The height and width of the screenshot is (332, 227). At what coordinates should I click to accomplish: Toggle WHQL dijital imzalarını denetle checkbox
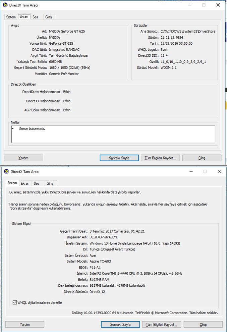tap(15, 302)
